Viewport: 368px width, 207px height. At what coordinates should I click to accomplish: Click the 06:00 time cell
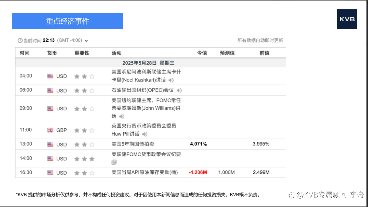[26, 90]
